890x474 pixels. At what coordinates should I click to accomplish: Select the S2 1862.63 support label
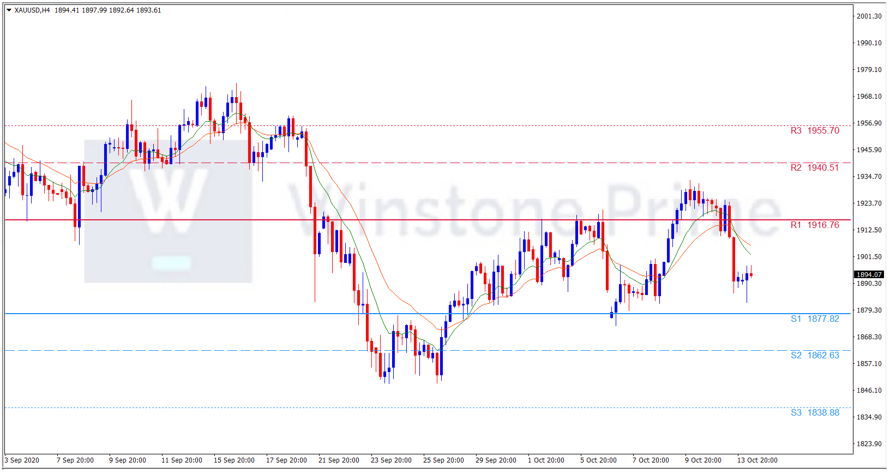tap(815, 356)
